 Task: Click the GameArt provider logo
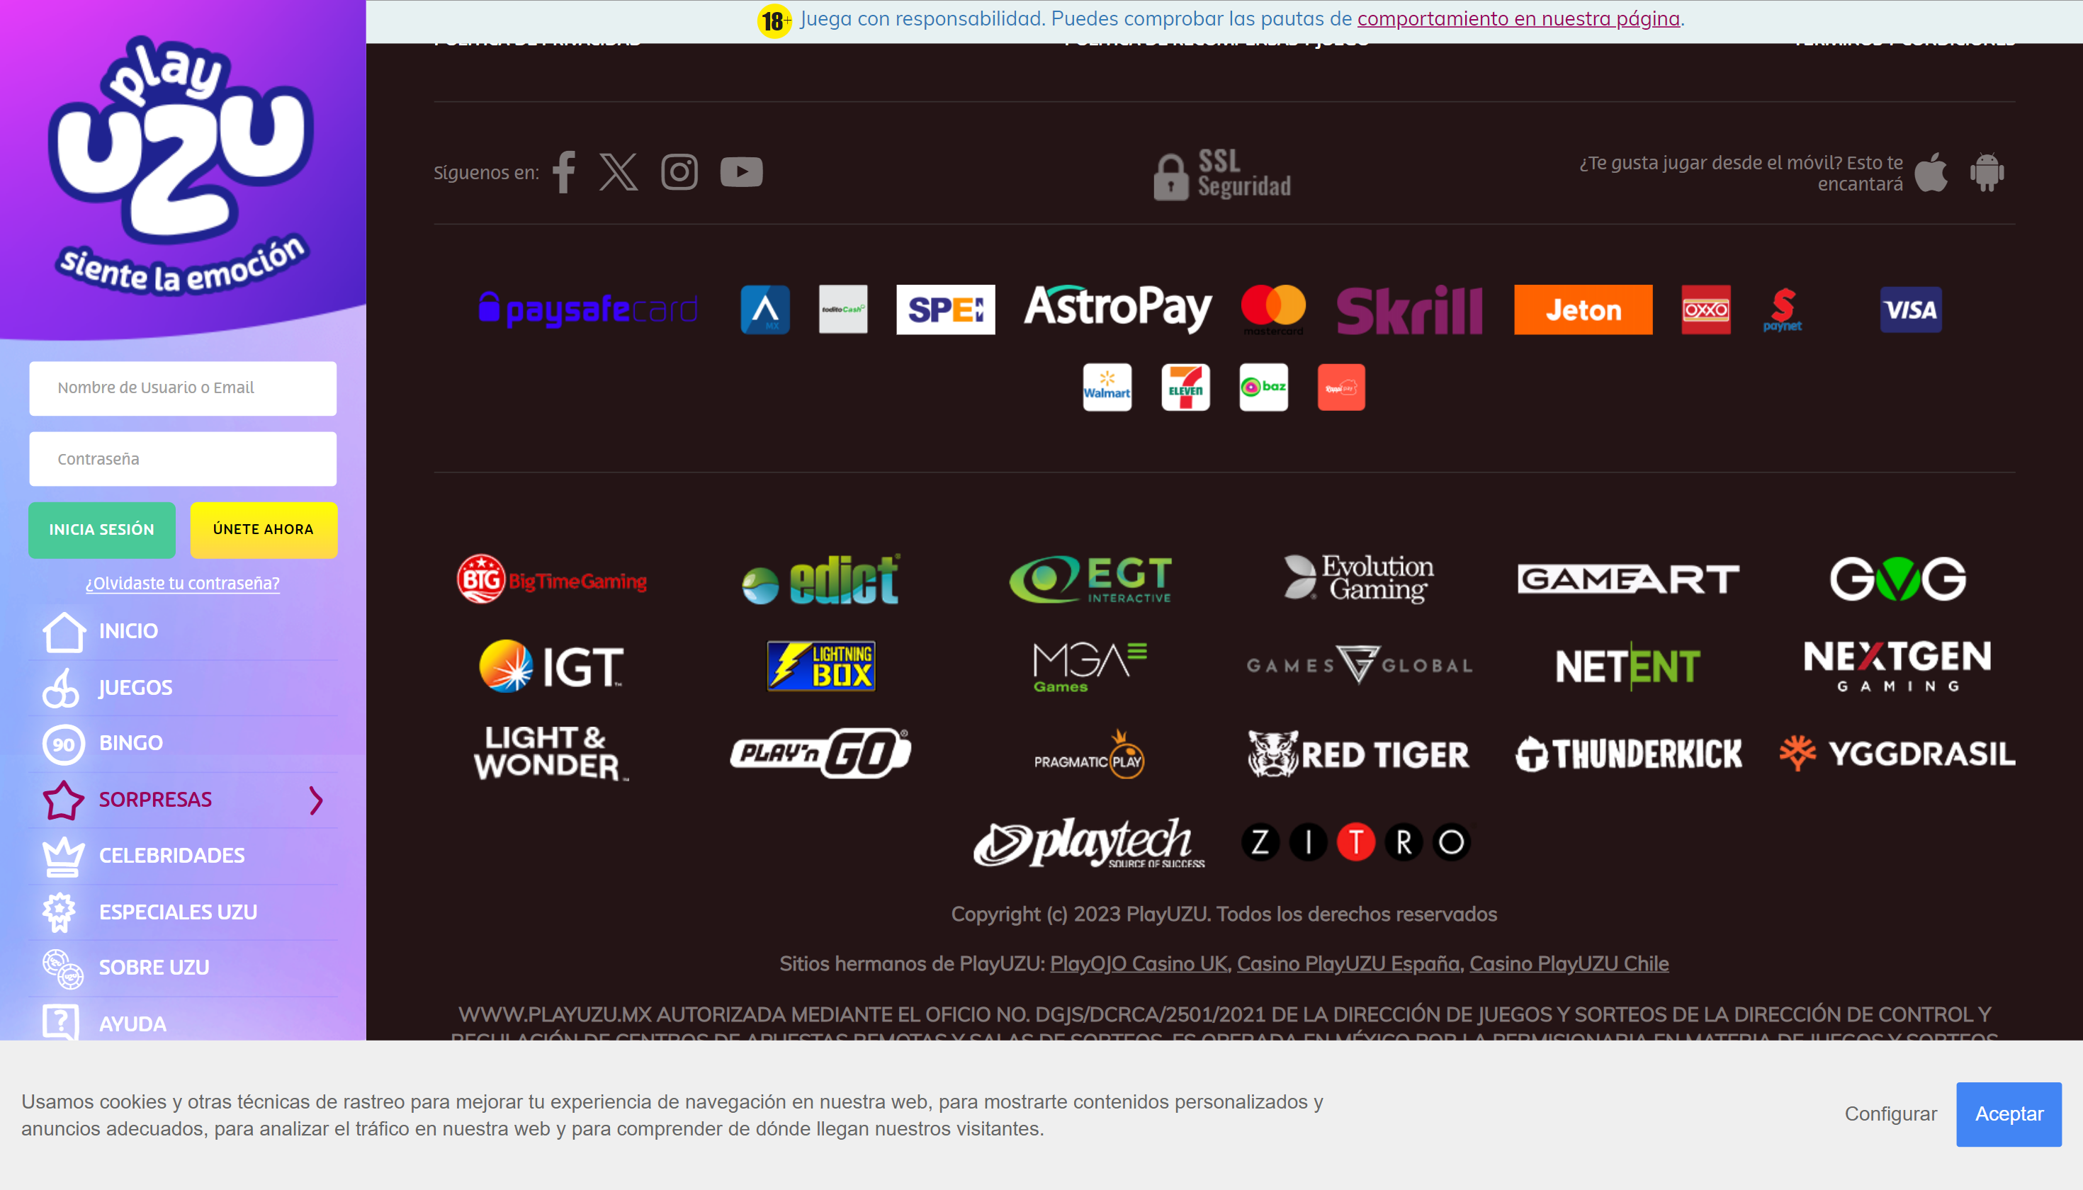point(1628,579)
